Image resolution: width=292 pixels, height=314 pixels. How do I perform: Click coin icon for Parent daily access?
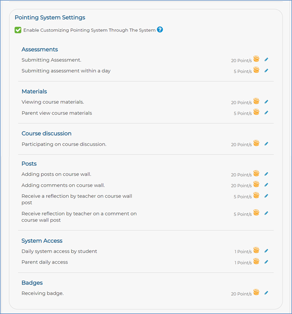[256, 261]
